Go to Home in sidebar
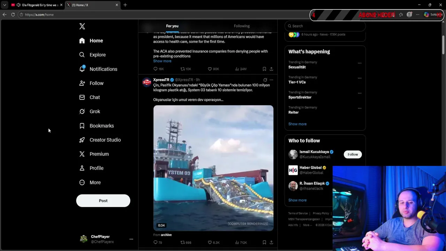This screenshot has height=251, width=446. (x=91, y=41)
